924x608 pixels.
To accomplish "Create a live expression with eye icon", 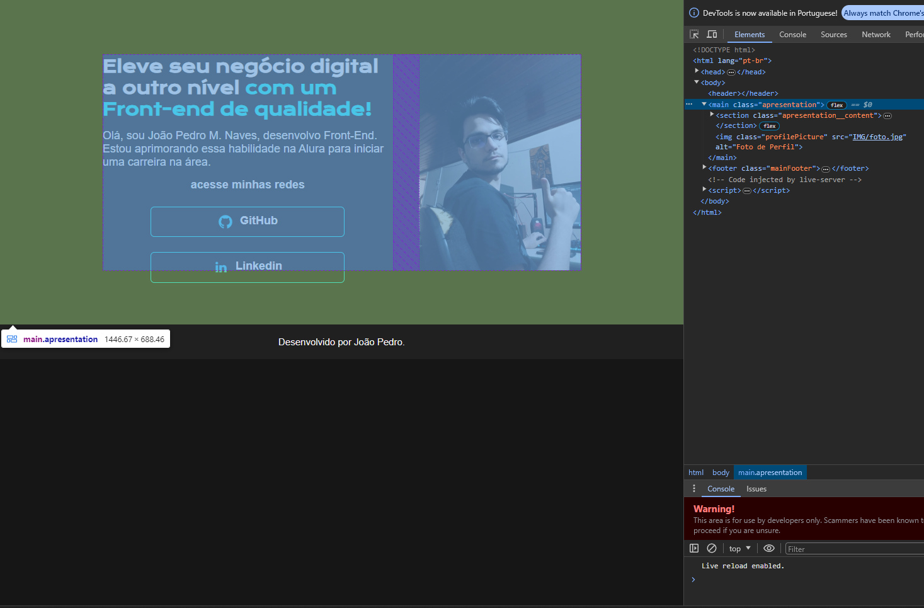I will coord(769,548).
